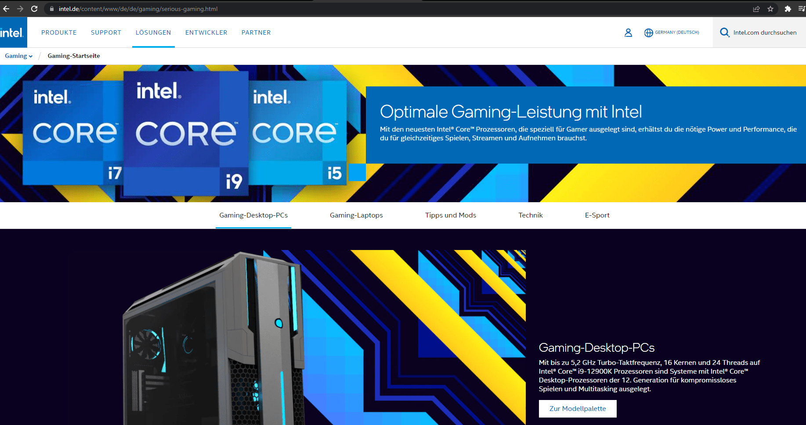Viewport: 806px width, 425px height.
Task: Bookmark this page with the star icon
Action: [770, 9]
